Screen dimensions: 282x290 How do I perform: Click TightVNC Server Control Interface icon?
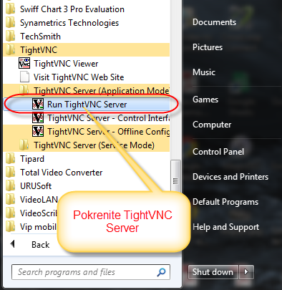click(38, 117)
